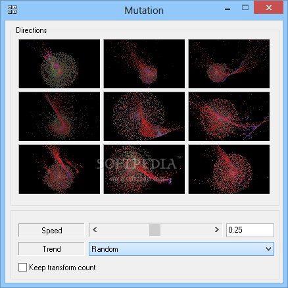
Task: Click the Speed button
Action: tap(51, 230)
